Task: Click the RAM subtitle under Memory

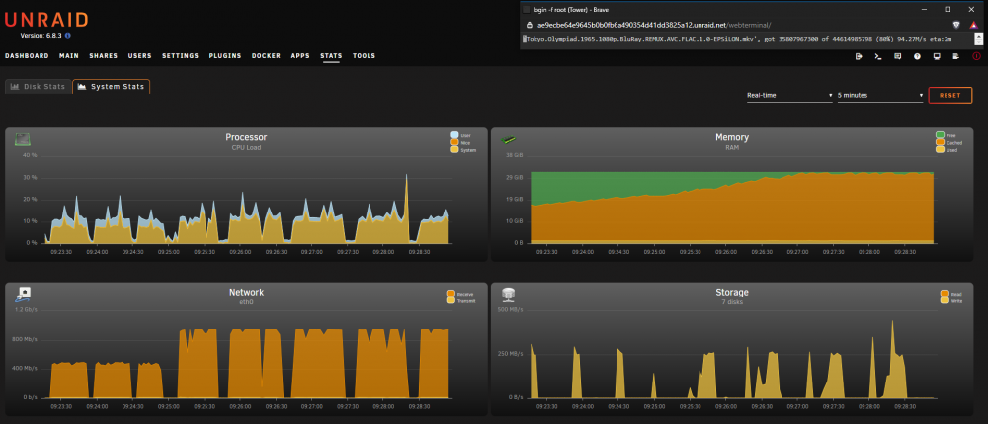Action: tap(731, 148)
